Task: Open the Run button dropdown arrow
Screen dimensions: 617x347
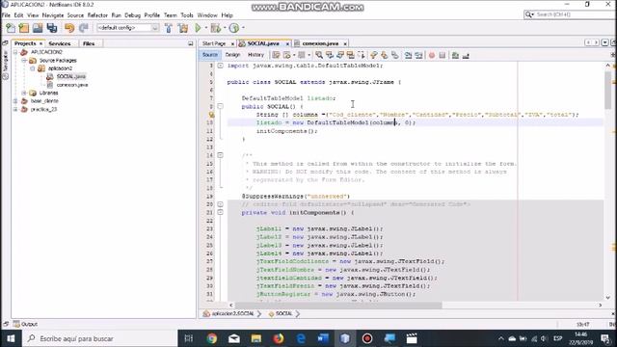Action: pos(205,28)
